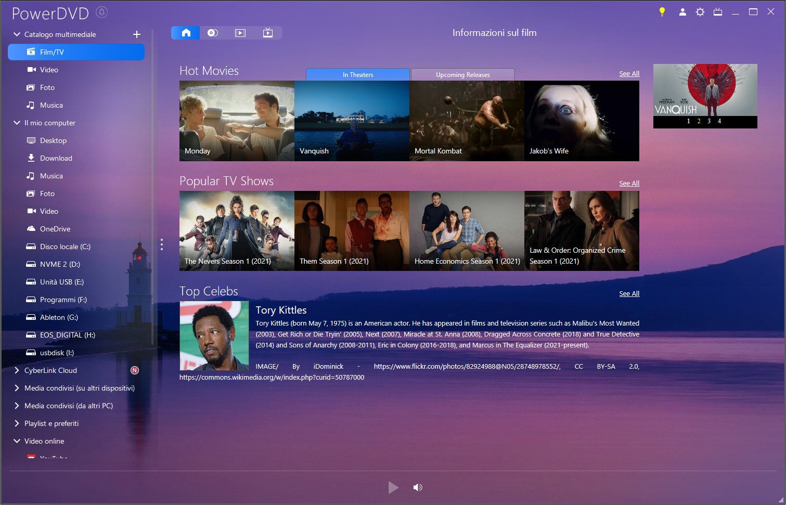Open Them Season 1 show
Viewport: 786px width, 505px height.
[x=352, y=231]
